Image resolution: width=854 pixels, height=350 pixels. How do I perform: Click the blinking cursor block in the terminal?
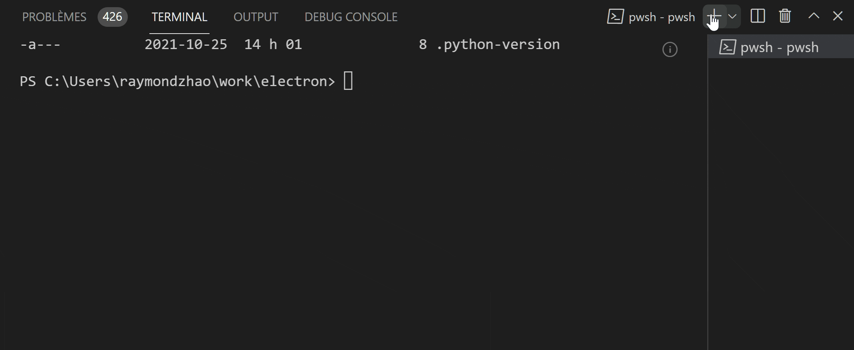click(x=348, y=80)
